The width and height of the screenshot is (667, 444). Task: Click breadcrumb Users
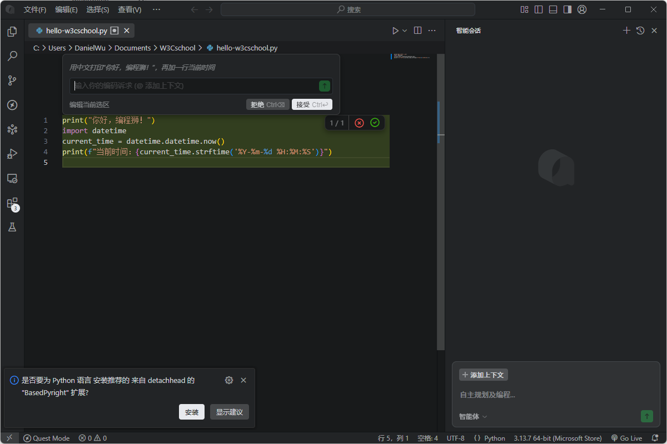(x=57, y=48)
